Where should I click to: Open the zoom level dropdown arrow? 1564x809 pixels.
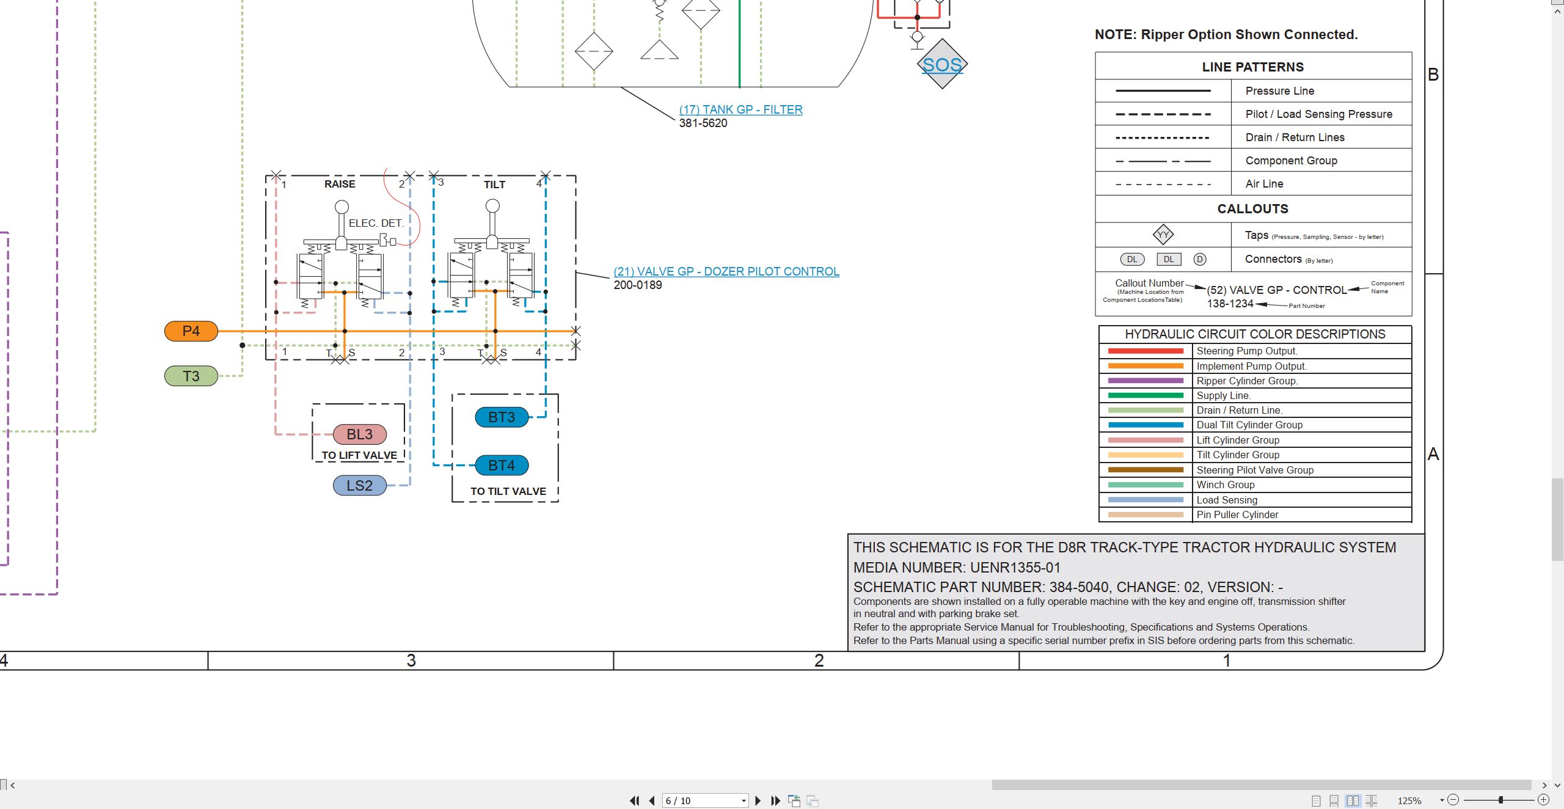click(1442, 800)
